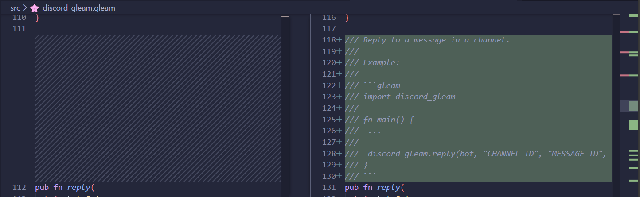This screenshot has width=640, height=197.
Task: Click line number 110 in the left pane
Action: (x=20, y=18)
